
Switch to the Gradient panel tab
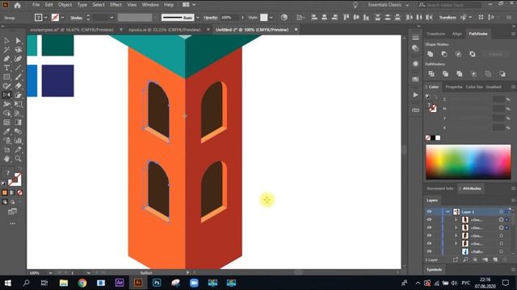pyautogui.click(x=494, y=87)
